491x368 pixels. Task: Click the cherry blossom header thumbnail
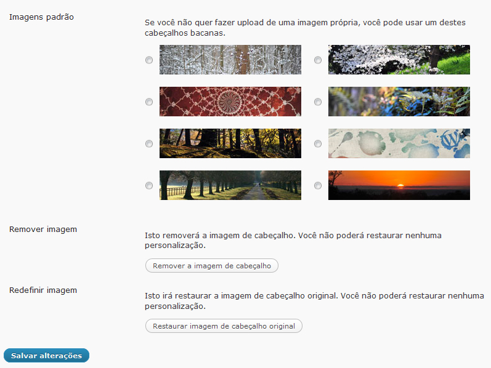(x=399, y=60)
